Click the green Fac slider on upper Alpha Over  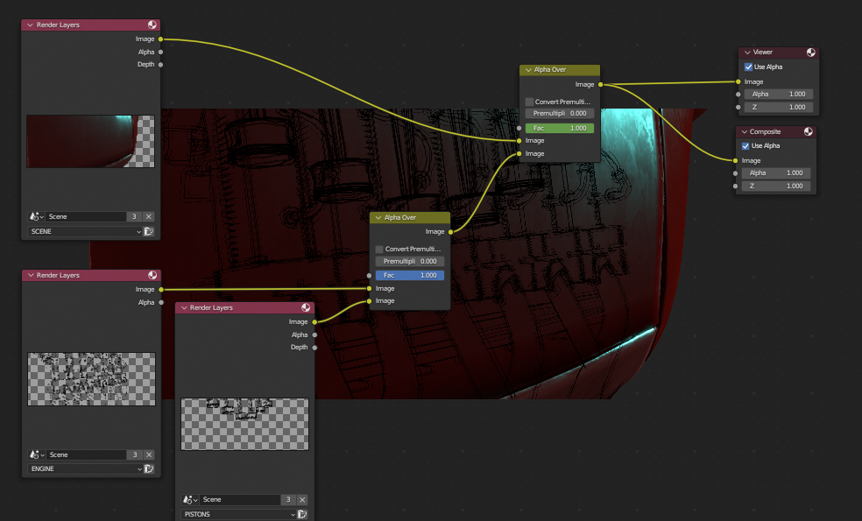559,128
